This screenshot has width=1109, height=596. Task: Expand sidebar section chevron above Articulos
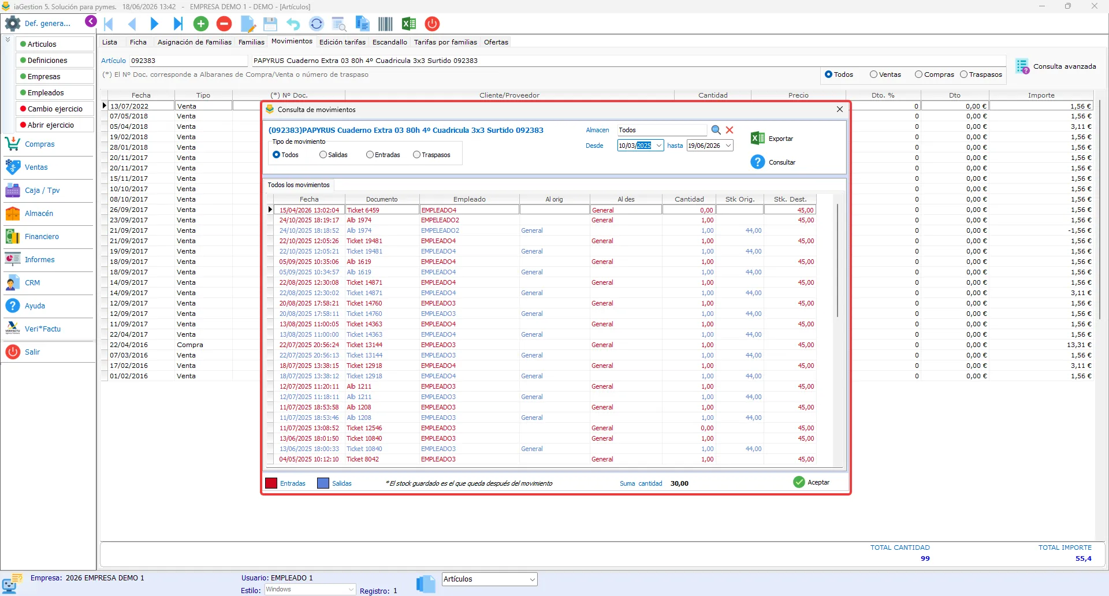[x=8, y=40]
